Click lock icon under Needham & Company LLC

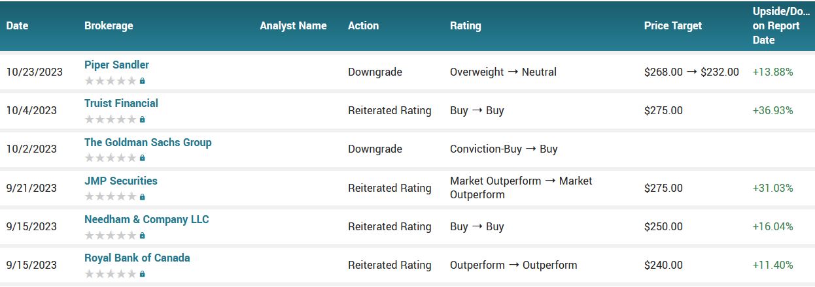143,235
